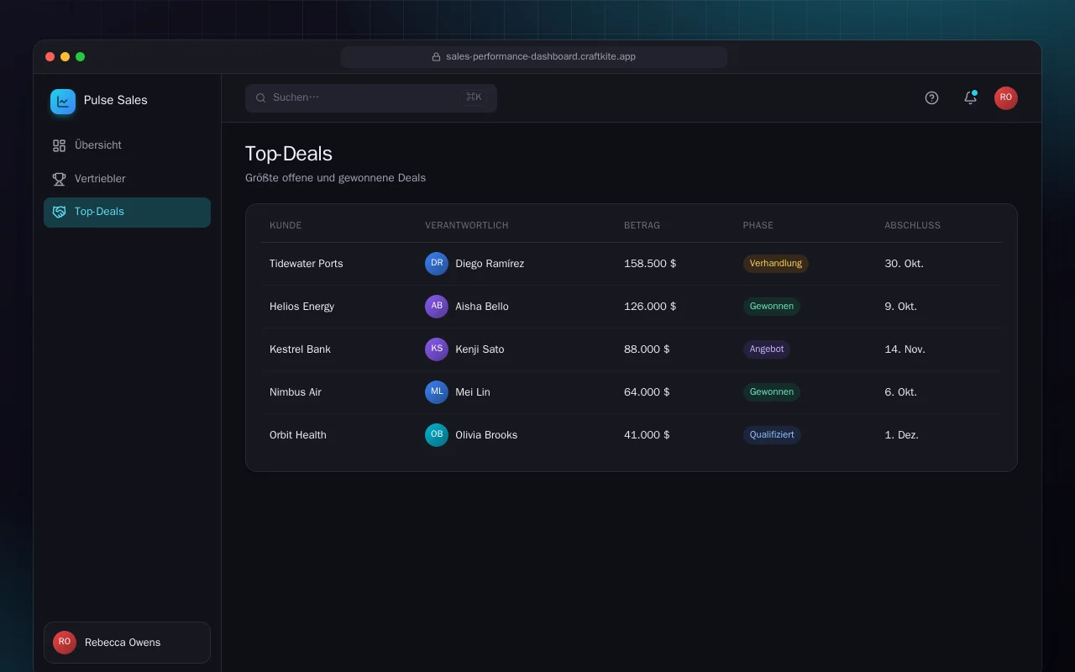Click the amount 126.000 $
The width and height of the screenshot is (1075, 672).
[650, 307]
